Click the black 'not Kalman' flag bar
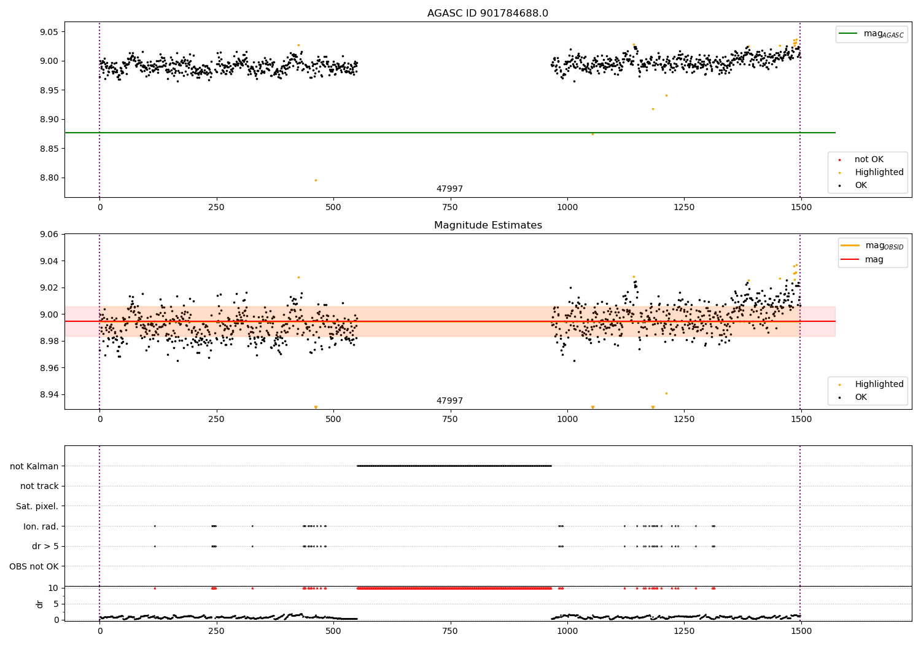Viewport: 921px width, 645px height. 454,466
